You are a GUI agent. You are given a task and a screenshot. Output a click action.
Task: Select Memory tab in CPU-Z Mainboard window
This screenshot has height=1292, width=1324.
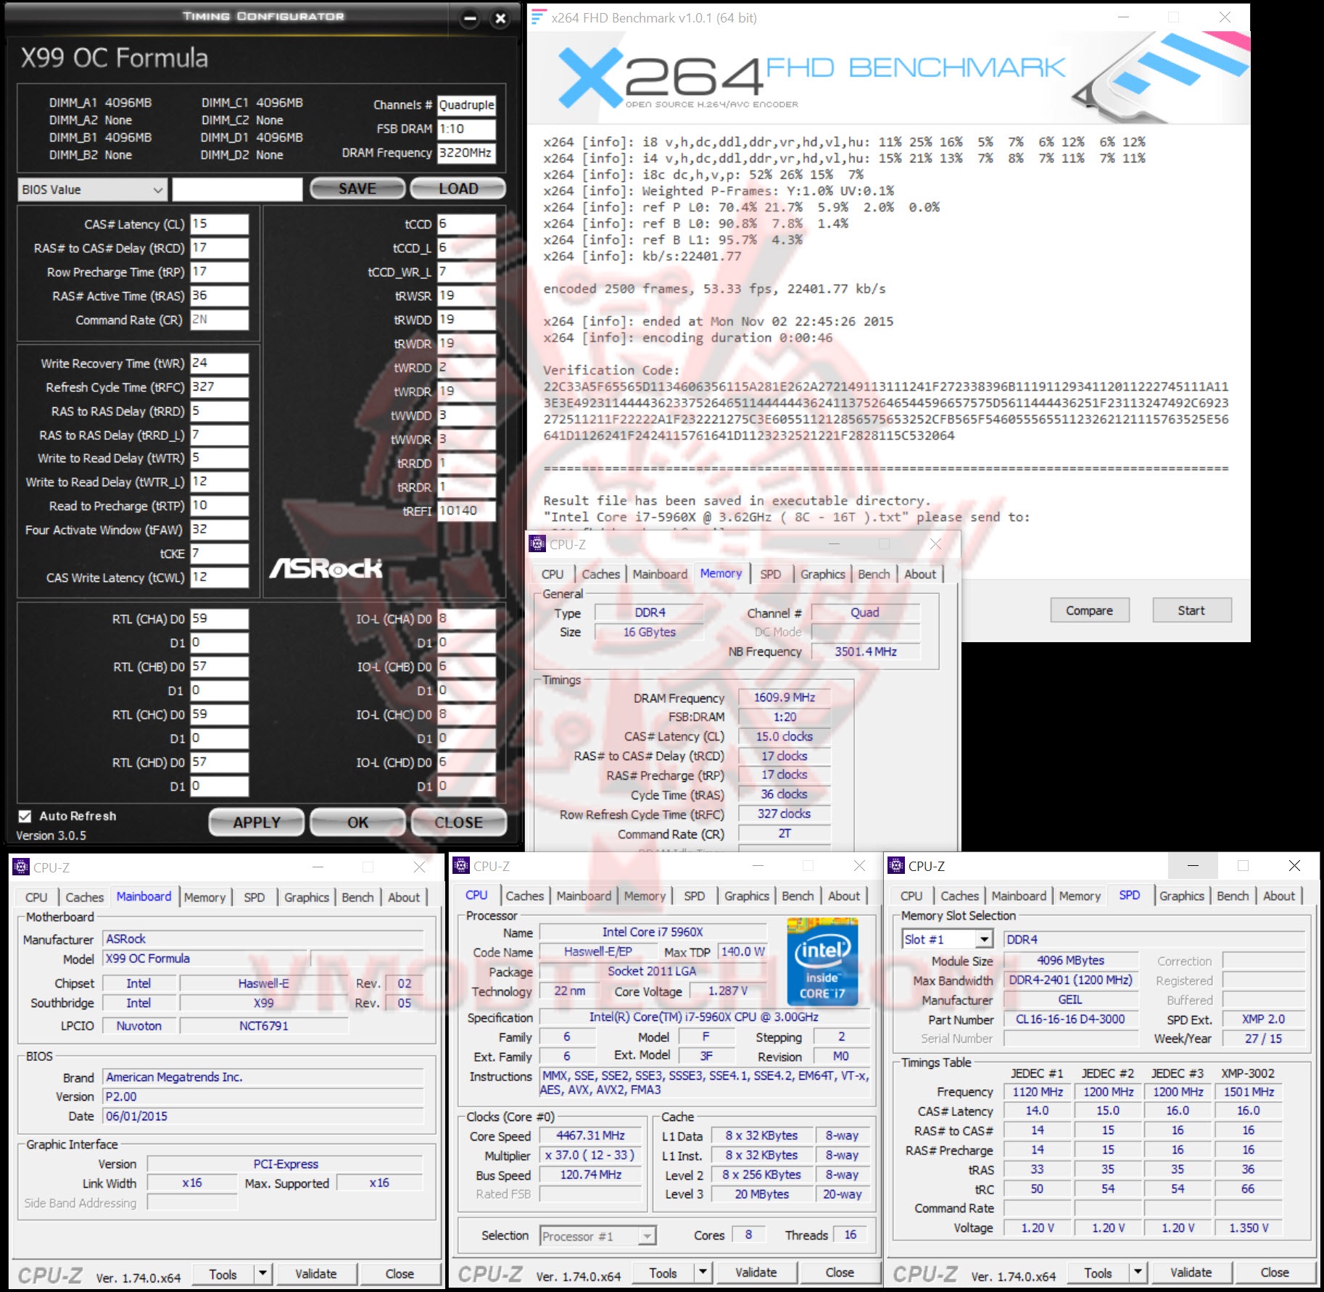click(x=204, y=897)
